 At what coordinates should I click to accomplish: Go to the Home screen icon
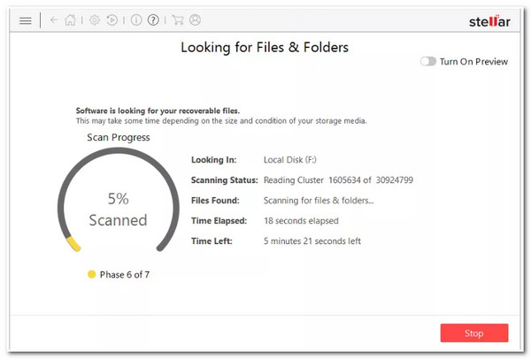click(x=70, y=20)
